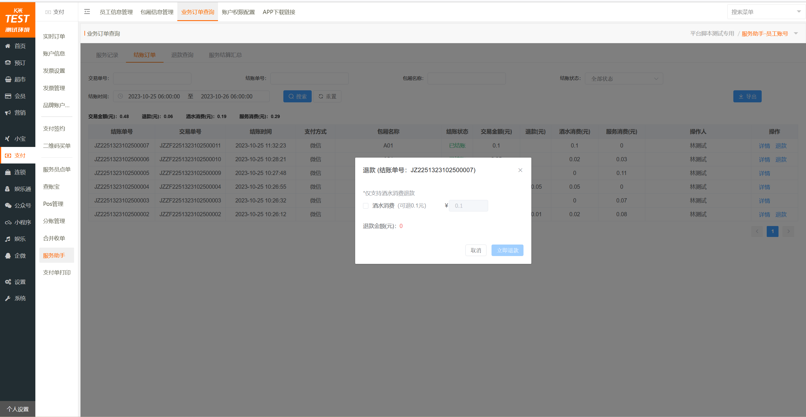Click the 超市 basket icon
The height and width of the screenshot is (417, 806).
point(8,79)
